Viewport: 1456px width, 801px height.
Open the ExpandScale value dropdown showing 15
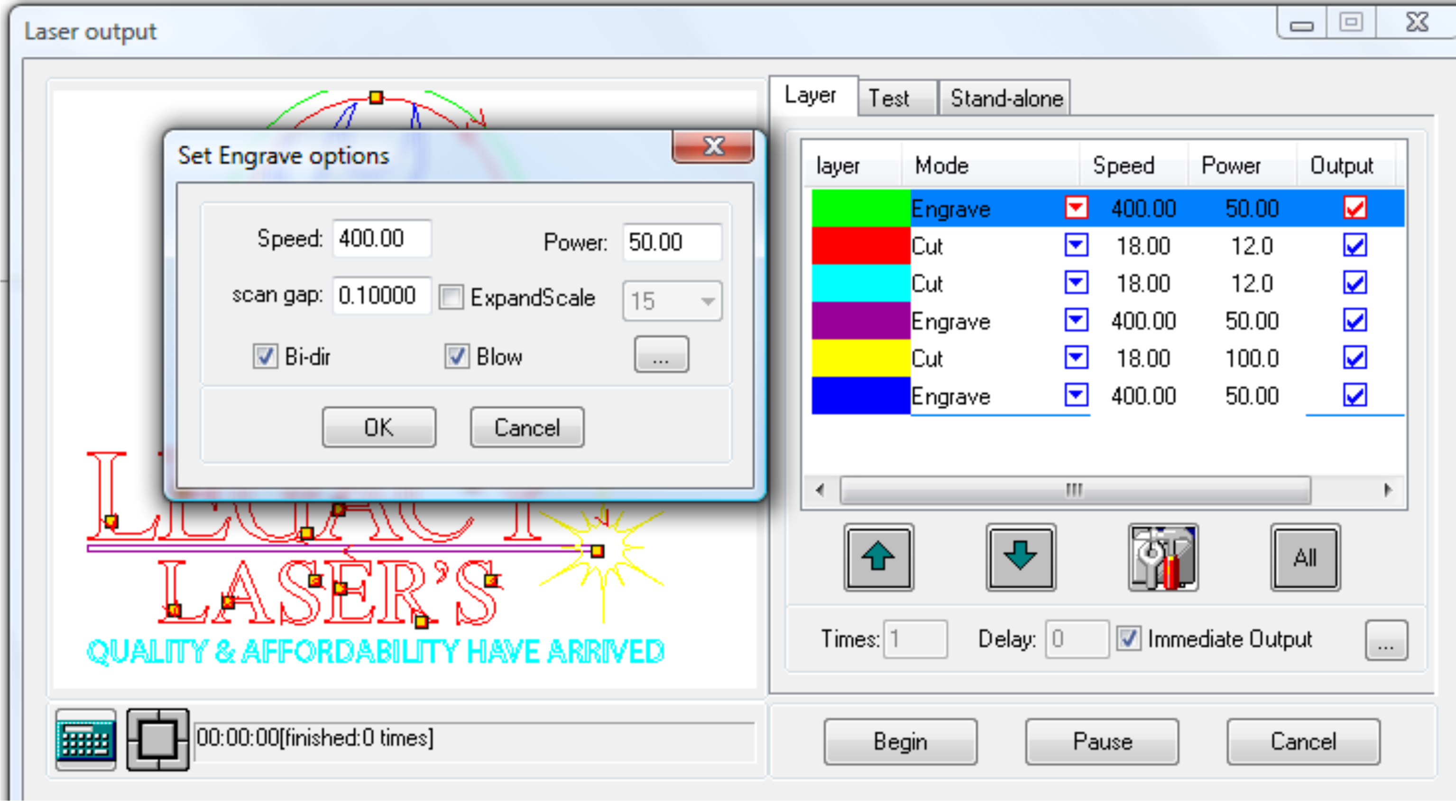point(672,300)
